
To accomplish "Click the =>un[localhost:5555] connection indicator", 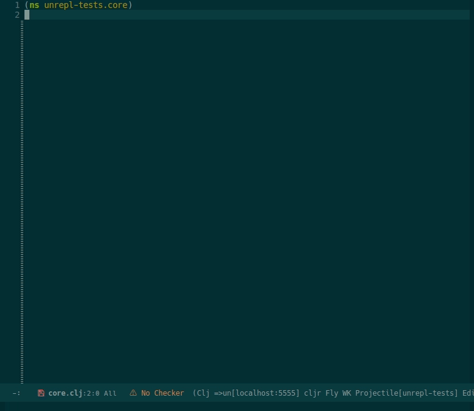I will (257, 393).
